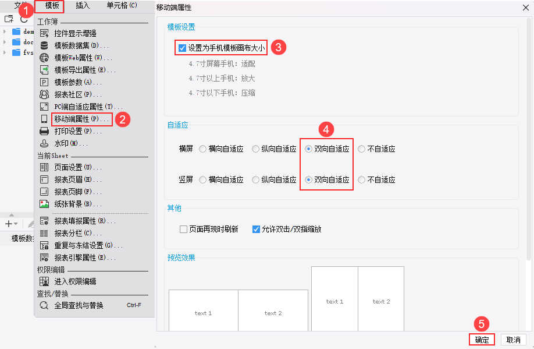534x349 pixels.
Task: Select 竖屏 双向自适应 radio button
Action: tap(308, 180)
